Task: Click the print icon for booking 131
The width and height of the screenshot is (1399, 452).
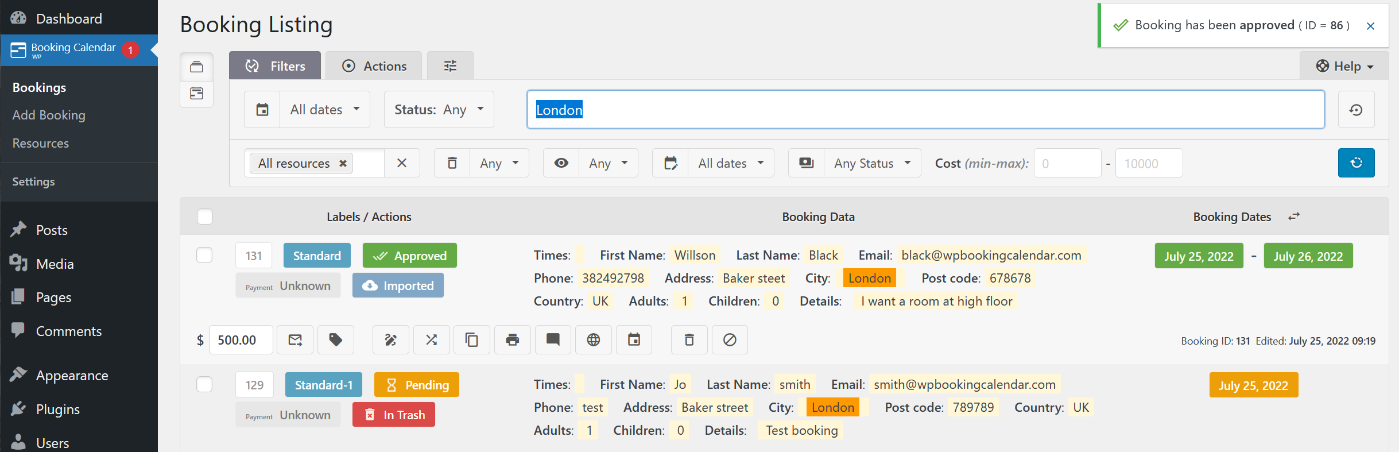Action: tap(512, 340)
